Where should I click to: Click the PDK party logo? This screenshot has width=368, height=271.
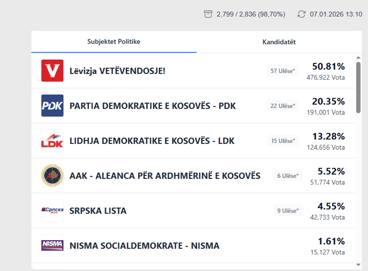pyautogui.click(x=52, y=105)
